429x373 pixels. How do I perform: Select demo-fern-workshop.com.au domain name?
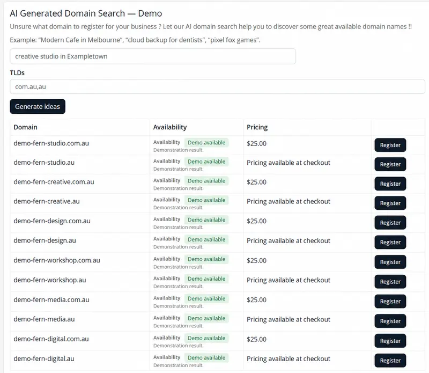point(57,260)
